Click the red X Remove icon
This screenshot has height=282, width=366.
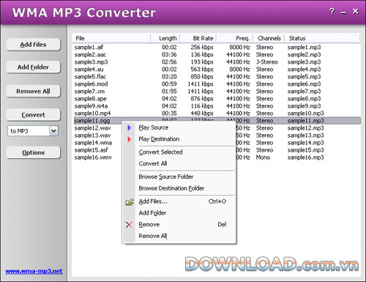click(129, 225)
